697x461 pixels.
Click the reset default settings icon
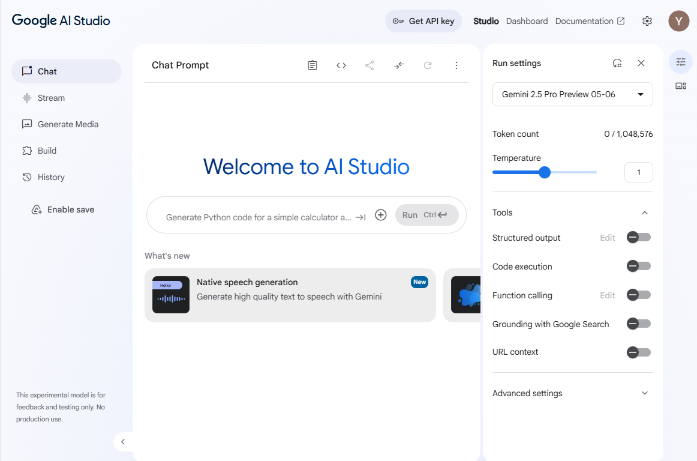click(x=617, y=63)
